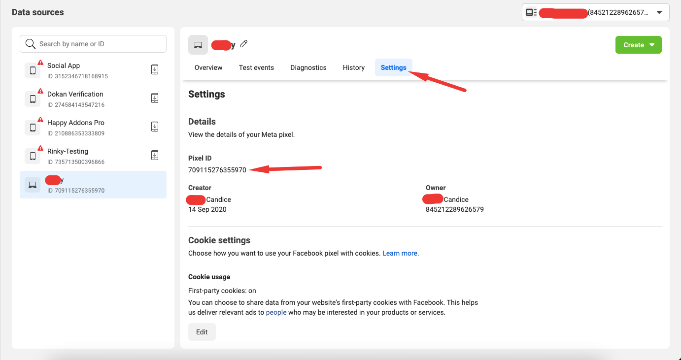Select the Social App mobile app icon
681x360 pixels.
pos(33,69)
